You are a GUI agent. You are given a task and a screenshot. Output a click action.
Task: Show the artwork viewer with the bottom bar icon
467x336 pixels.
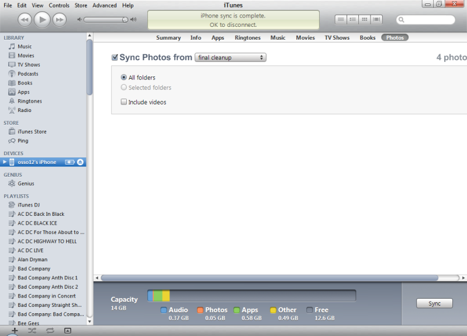coord(68,331)
